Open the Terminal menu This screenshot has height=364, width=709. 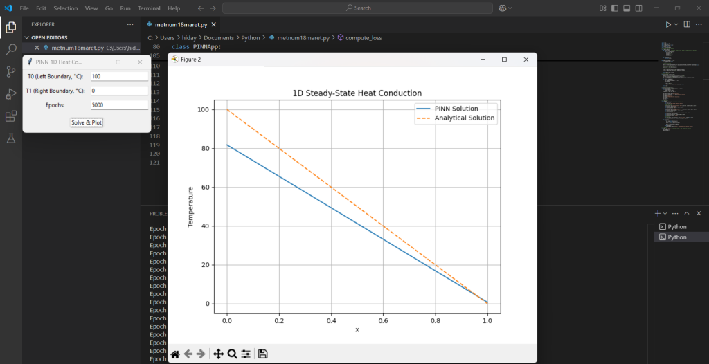pyautogui.click(x=148, y=8)
